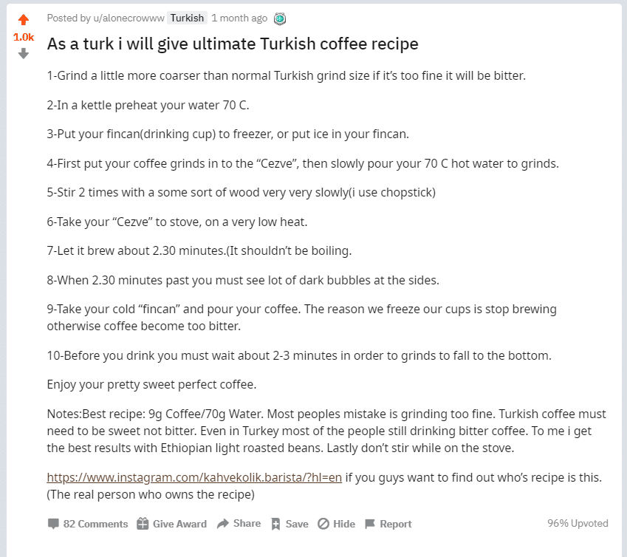This screenshot has width=627, height=557.
Task: Click the 1.0k vote count
Action: click(x=23, y=36)
